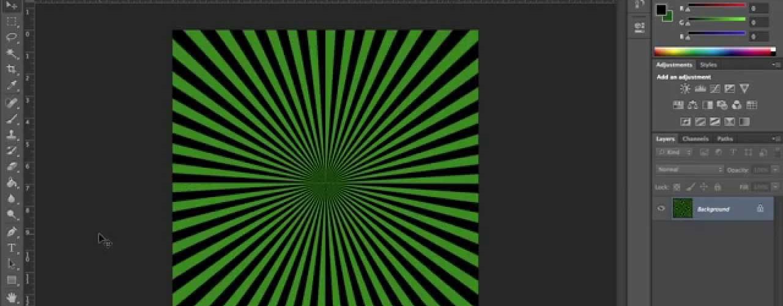
Task: Toggle shape layer filter
Action: coord(748,152)
